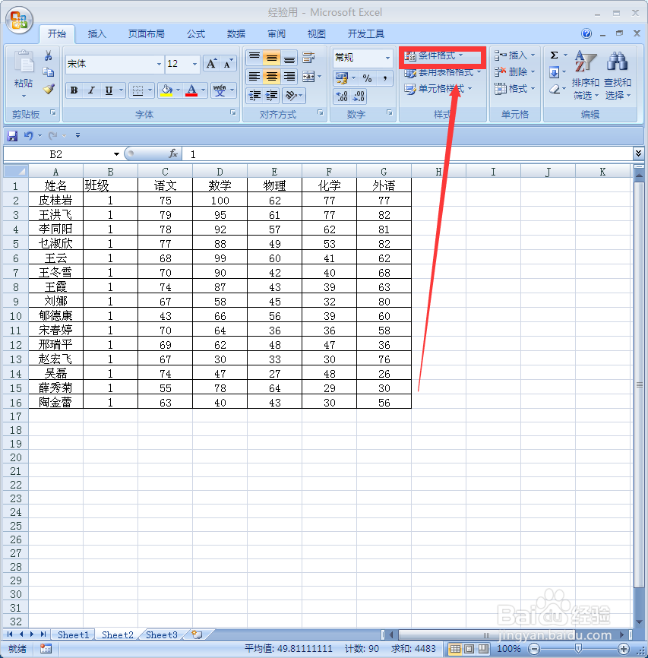Click the fx insert function button
This screenshot has width=648, height=658.
tap(173, 154)
